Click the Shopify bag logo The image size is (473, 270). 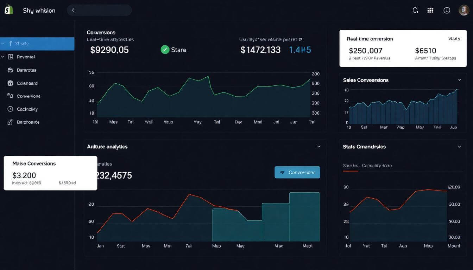coord(9,10)
